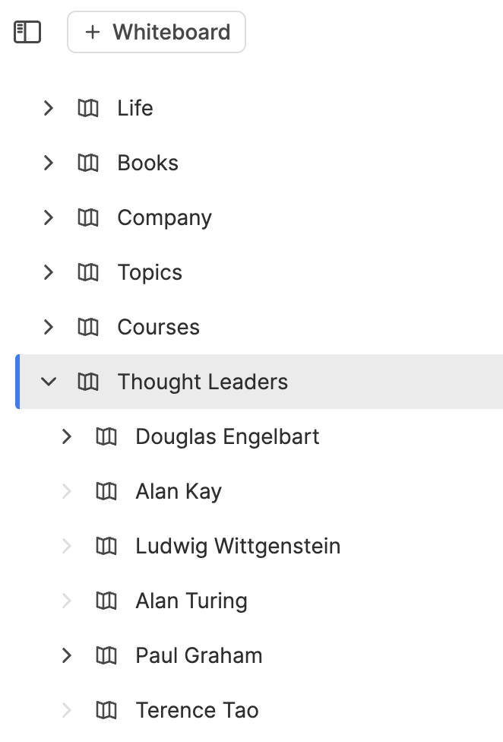The image size is (503, 742).
Task: Click the Alan Turing book icon
Action: click(106, 601)
